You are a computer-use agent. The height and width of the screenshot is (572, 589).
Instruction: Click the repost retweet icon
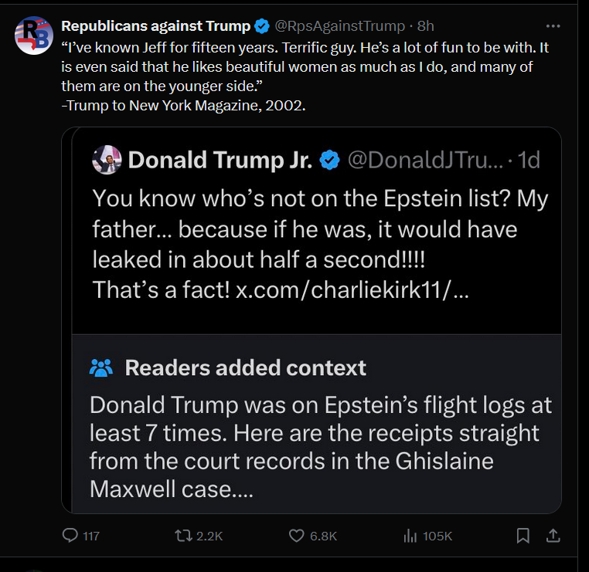(x=185, y=535)
